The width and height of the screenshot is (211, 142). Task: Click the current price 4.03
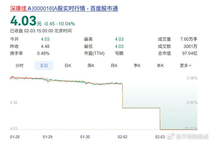point(23,21)
